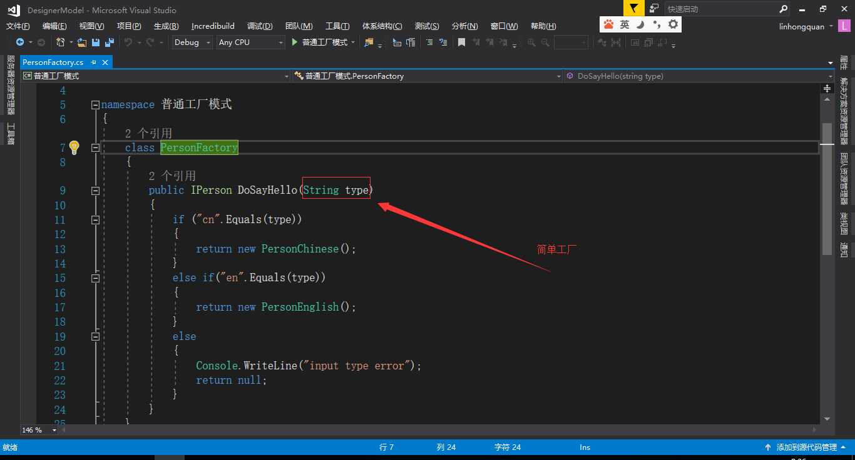Open the 体系结构(C) menu

[x=382, y=26]
